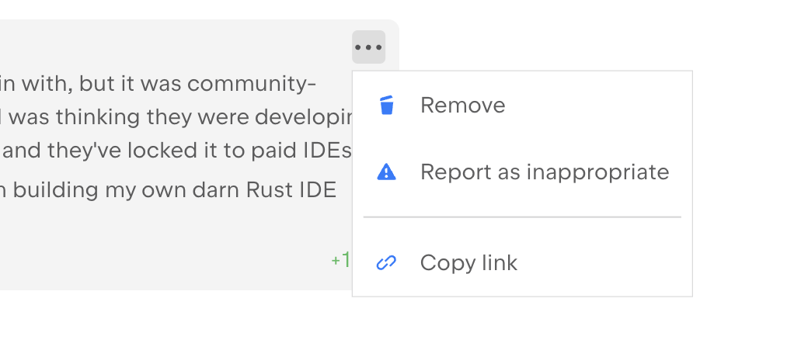Screen dimensions: 794x340
Task: Click the chain link copy icon
Action: (x=386, y=262)
